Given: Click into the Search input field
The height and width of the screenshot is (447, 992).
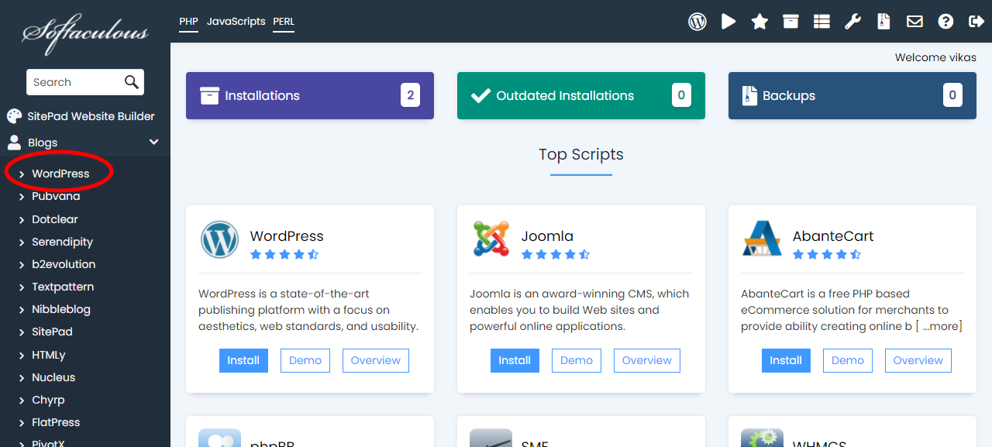Looking at the screenshot, I should (74, 82).
